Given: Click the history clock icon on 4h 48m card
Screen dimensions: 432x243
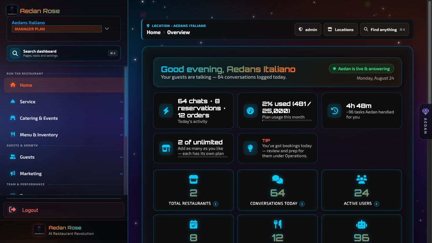Looking at the screenshot, I should coord(334,111).
